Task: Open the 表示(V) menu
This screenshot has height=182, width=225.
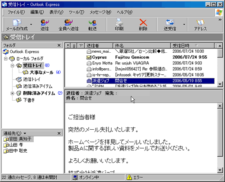Action: coord(56,12)
